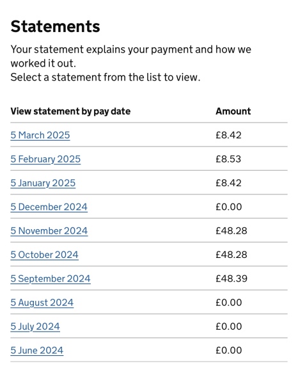Click the Amount column header

tap(233, 111)
